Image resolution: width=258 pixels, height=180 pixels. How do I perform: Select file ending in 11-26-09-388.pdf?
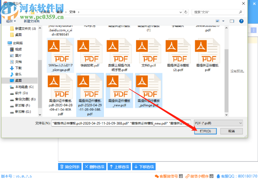(x=90, y=95)
